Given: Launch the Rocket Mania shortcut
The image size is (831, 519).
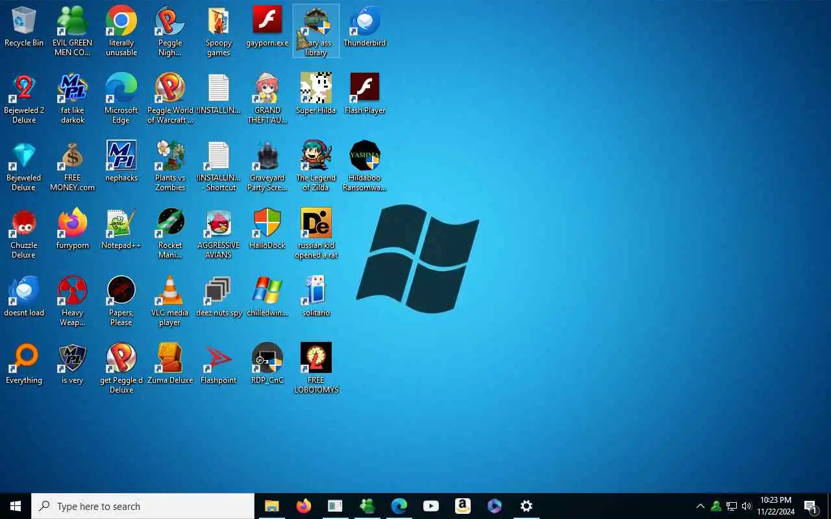Looking at the screenshot, I should pos(170,234).
